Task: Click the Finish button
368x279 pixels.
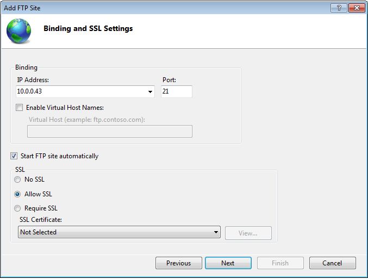Action: 280,263
